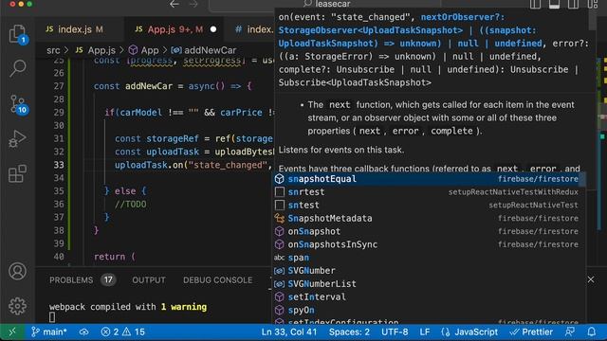Go forward with the navigation arrow

(193, 4)
